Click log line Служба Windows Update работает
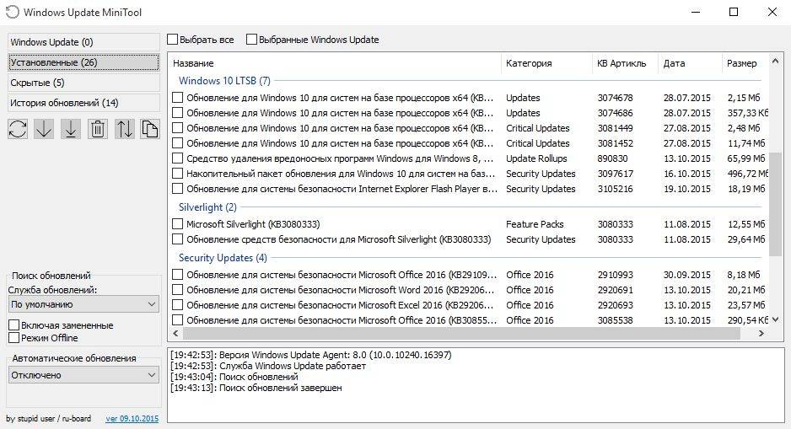Screen dimensions: 791x429 (x=293, y=366)
